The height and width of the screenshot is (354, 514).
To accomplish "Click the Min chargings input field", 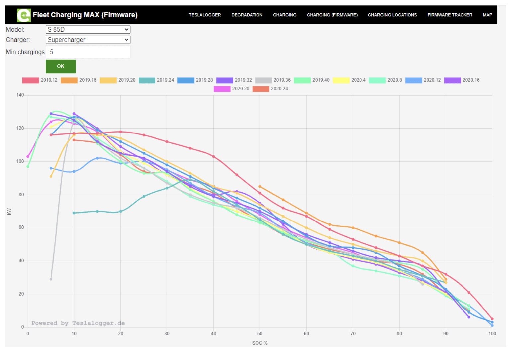I will click(88, 52).
